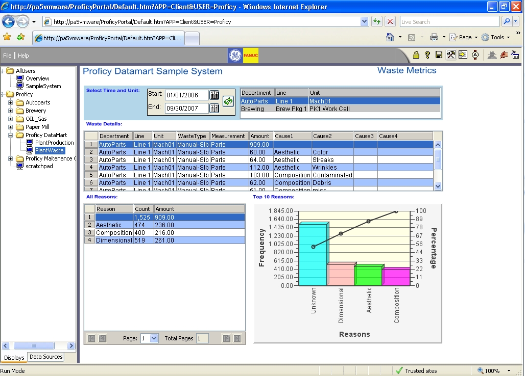The height and width of the screenshot is (376, 525).
Task: Open a new browser tab
Action: point(192,38)
